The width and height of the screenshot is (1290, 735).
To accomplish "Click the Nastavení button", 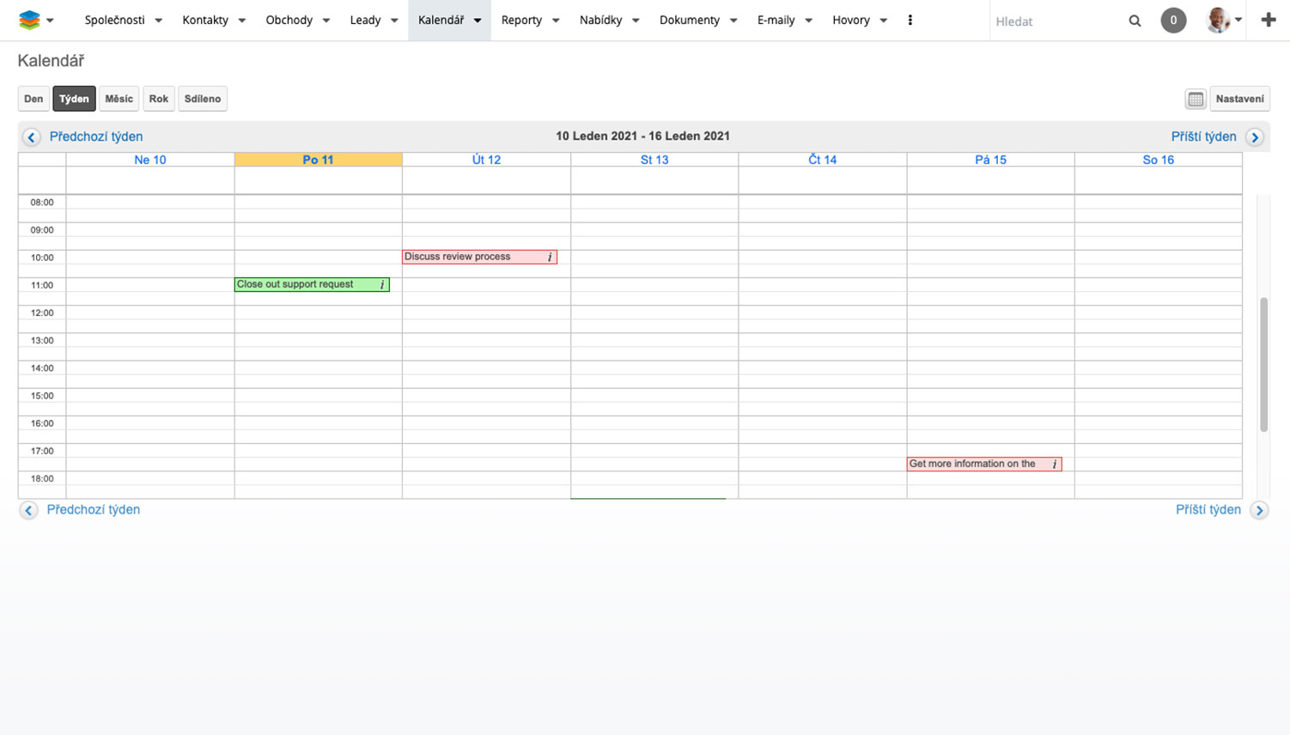I will pyautogui.click(x=1239, y=99).
